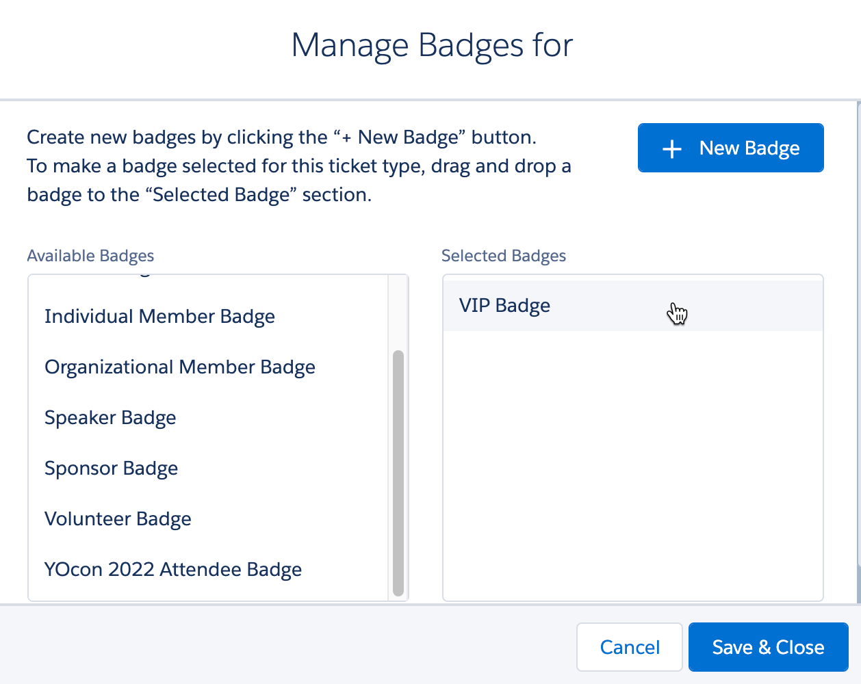Click inside the empty Selected Badges area
This screenshot has height=684, width=861.
click(632, 465)
